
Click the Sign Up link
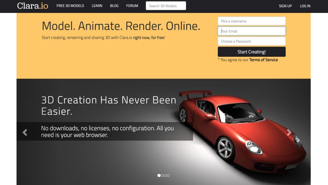(285, 6)
